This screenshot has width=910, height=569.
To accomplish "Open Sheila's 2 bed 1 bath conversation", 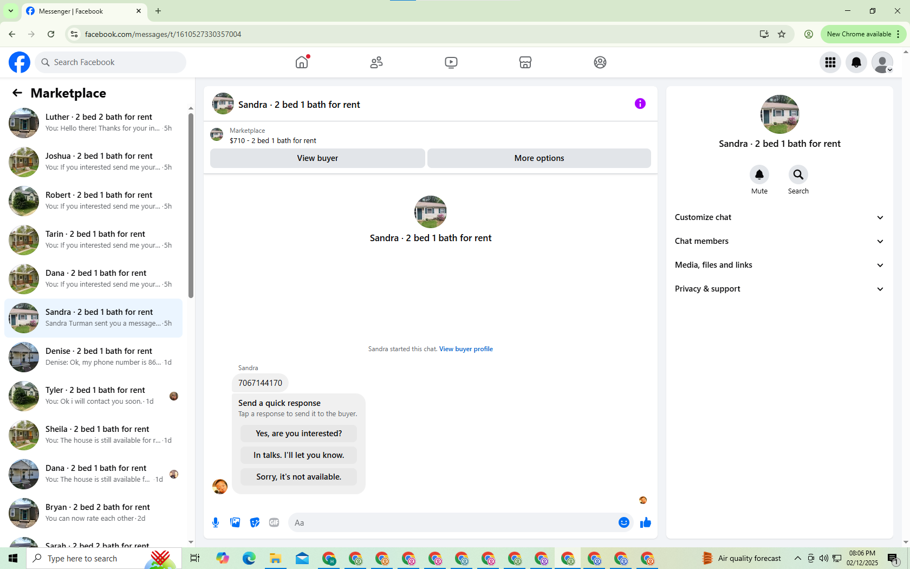I will [93, 435].
